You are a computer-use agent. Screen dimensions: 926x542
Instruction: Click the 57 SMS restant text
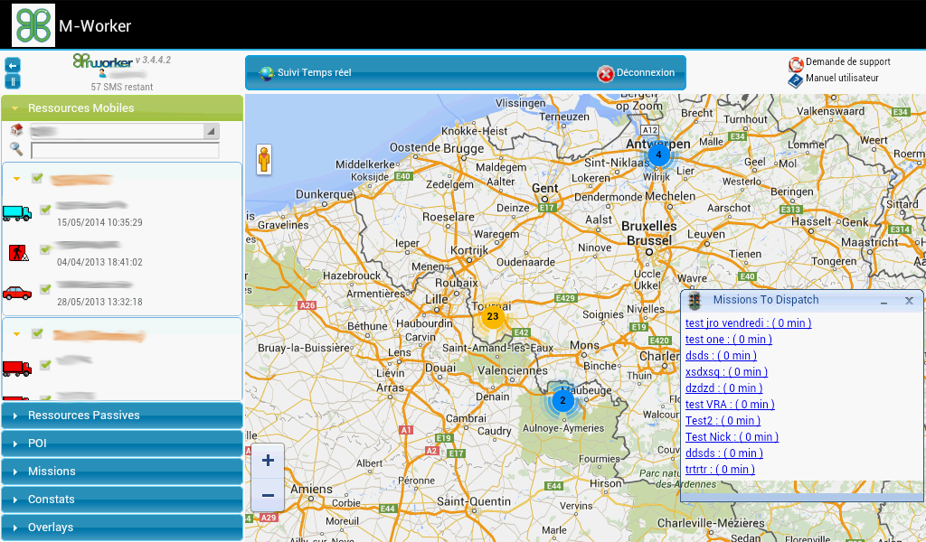(x=122, y=87)
